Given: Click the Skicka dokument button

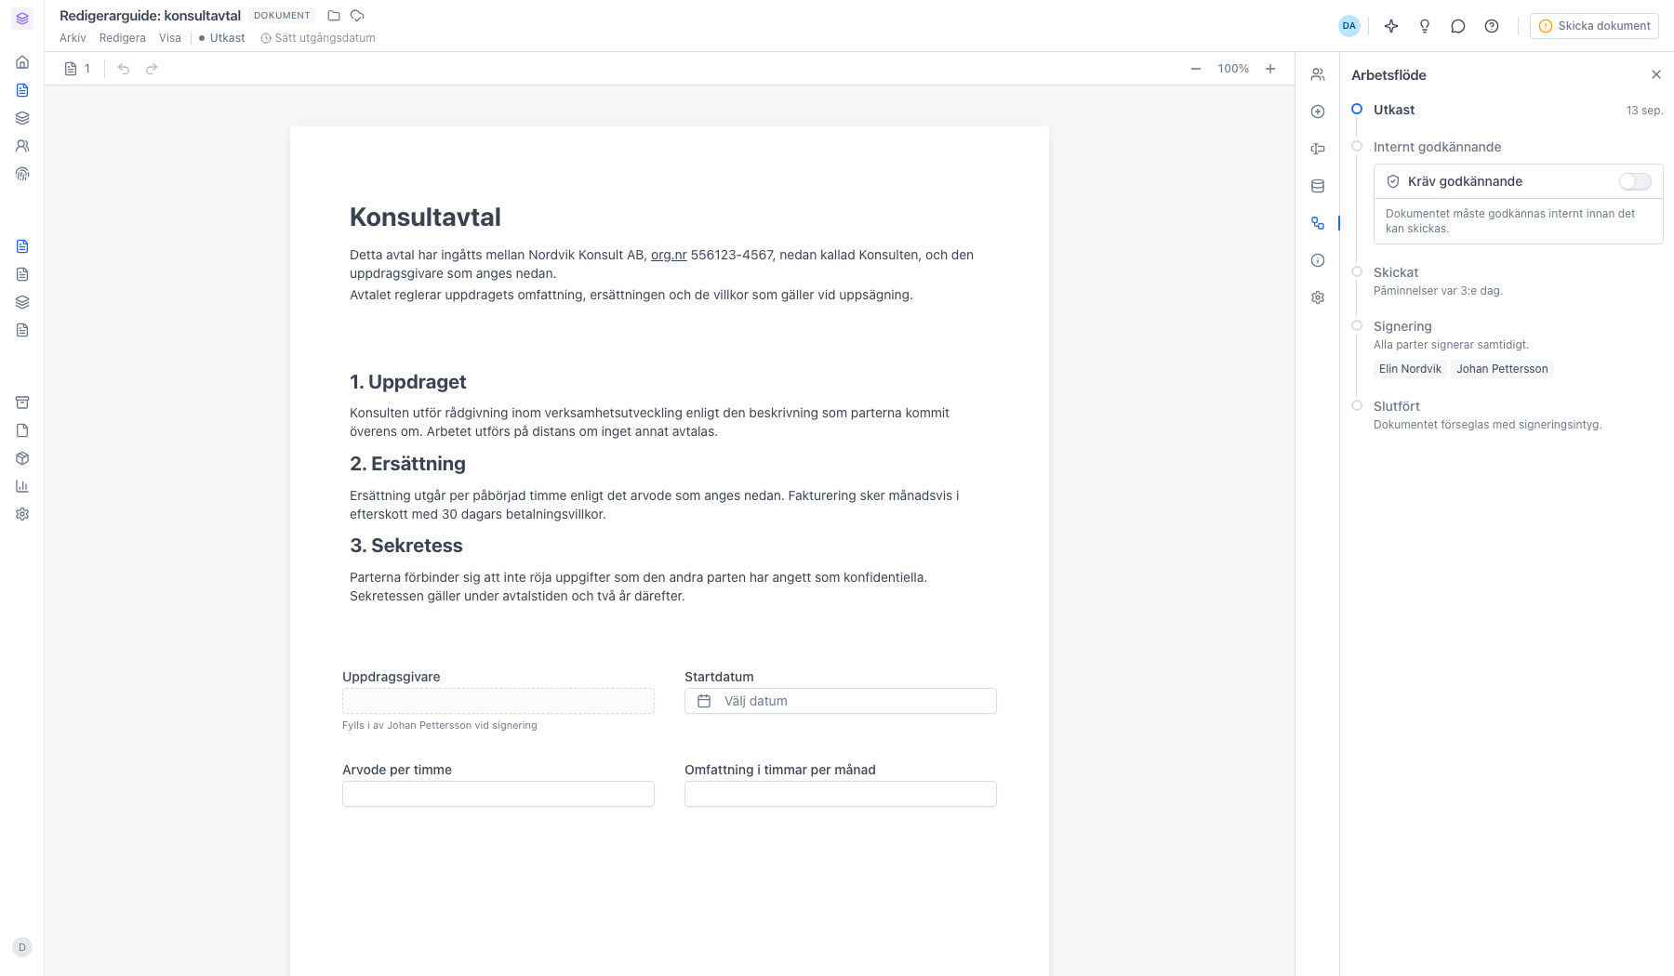Looking at the screenshot, I should 1595,26.
